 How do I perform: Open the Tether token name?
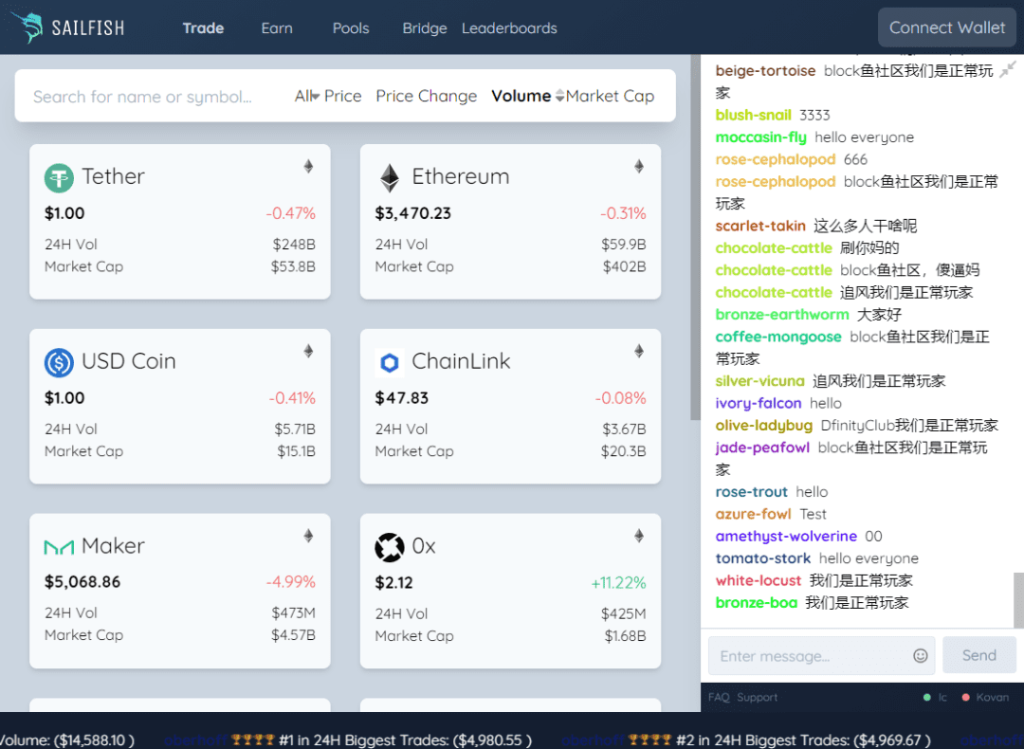[113, 176]
